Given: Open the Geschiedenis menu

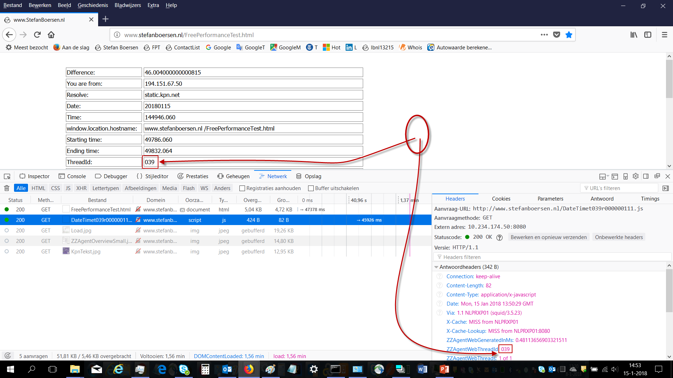Looking at the screenshot, I should (x=93, y=5).
